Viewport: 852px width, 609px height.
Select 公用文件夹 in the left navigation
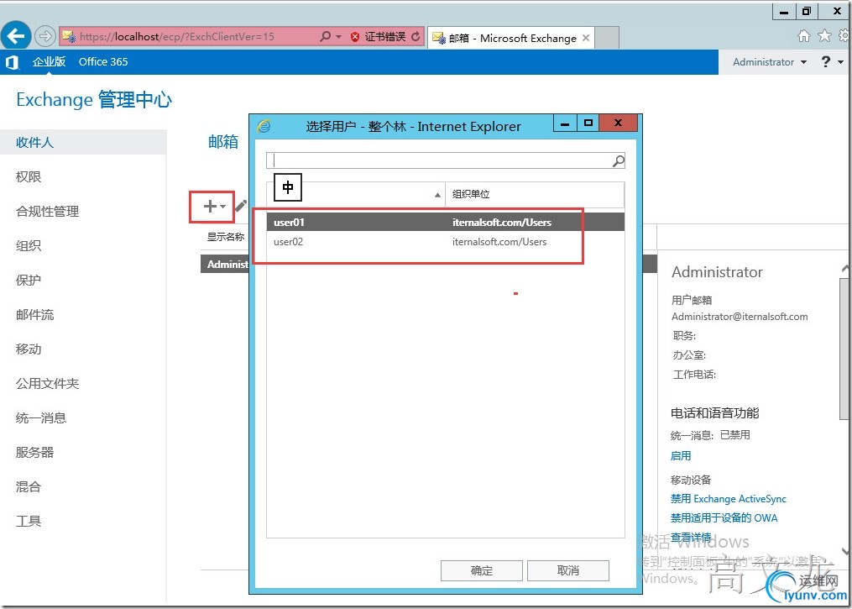click(47, 383)
